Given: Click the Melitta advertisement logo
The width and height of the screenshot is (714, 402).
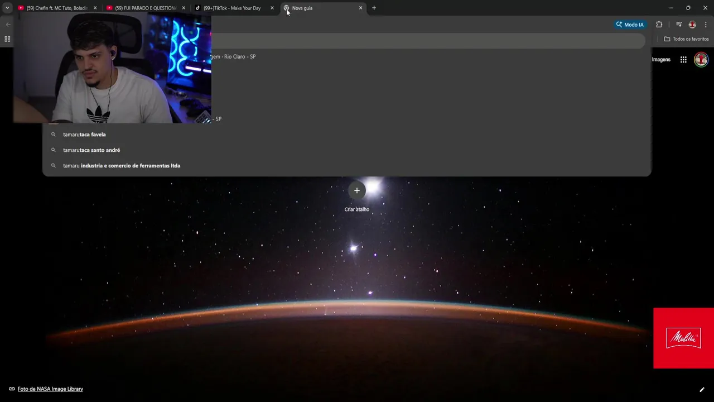Looking at the screenshot, I should [683, 338].
